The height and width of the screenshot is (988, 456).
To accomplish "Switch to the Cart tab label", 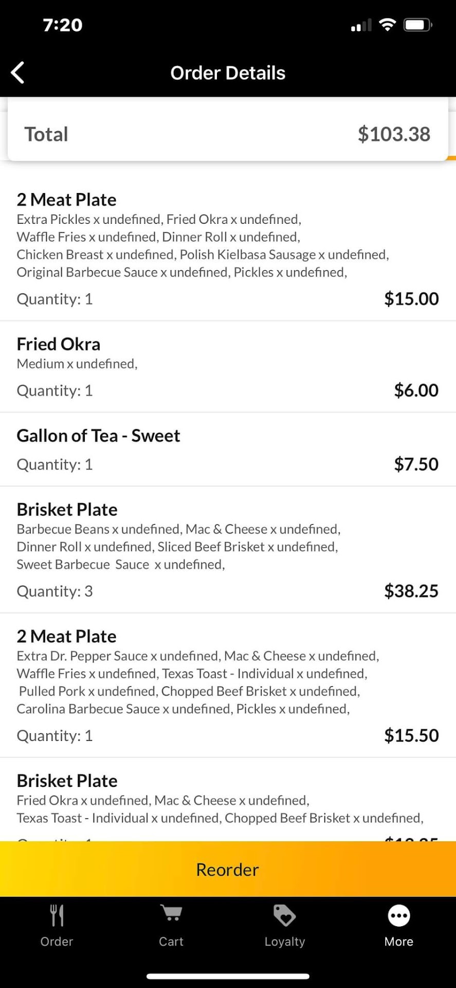I will point(171,941).
